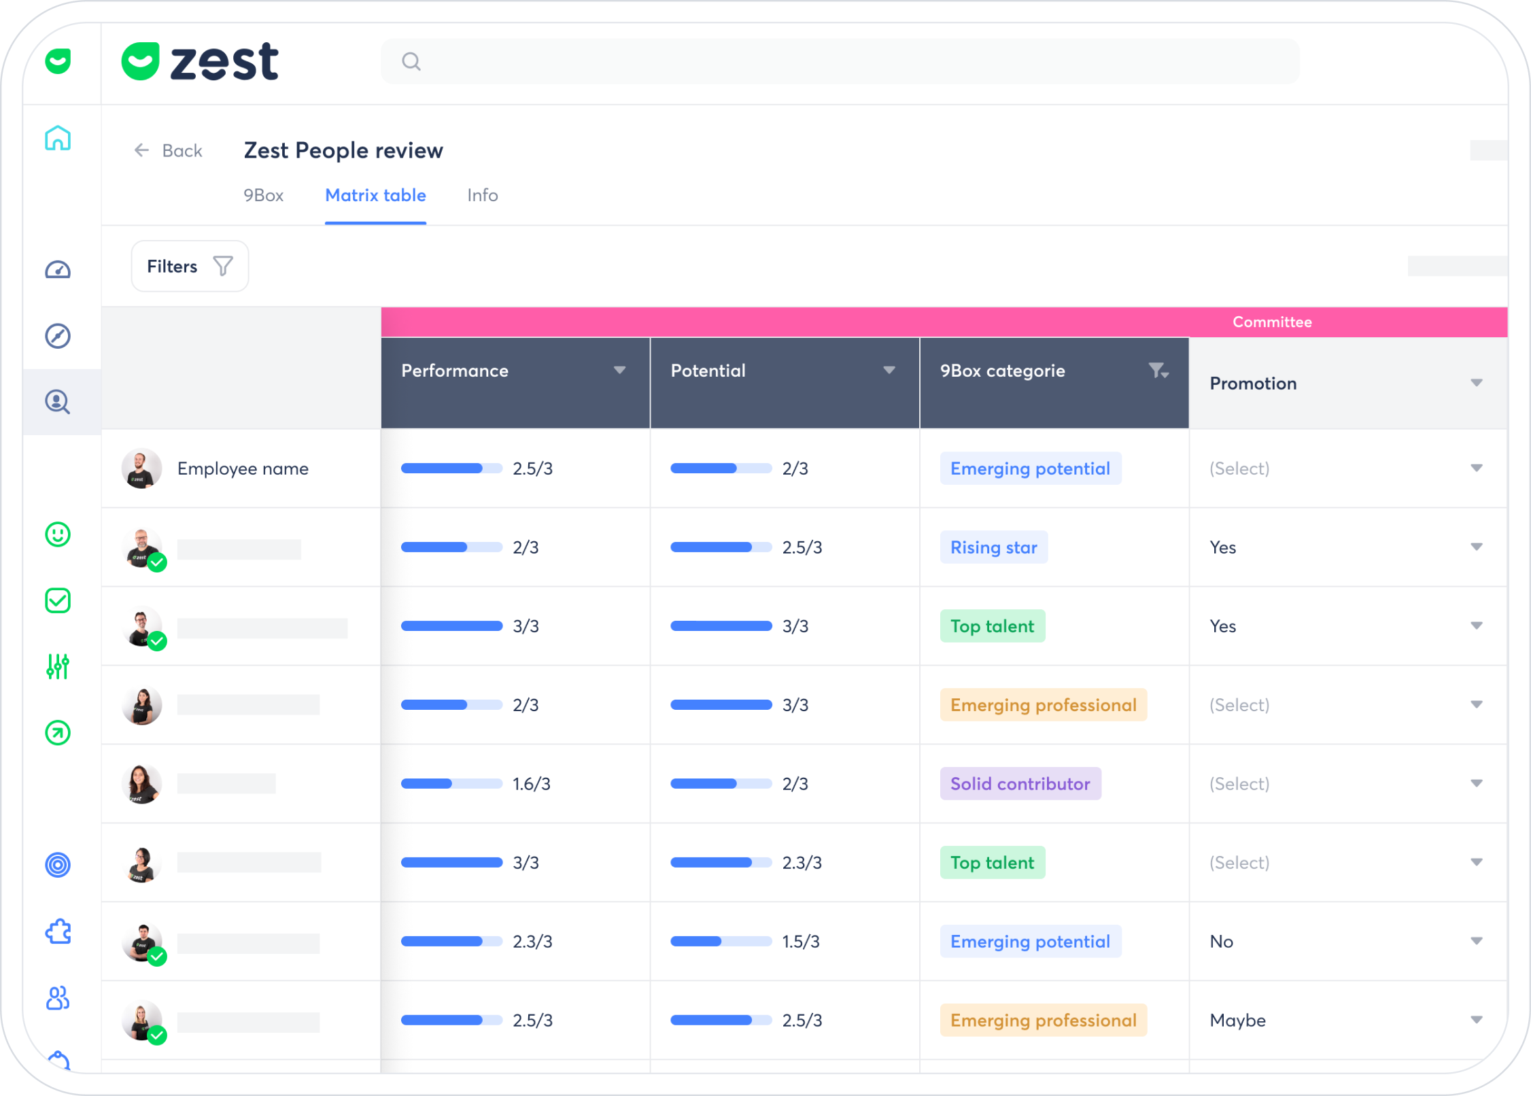Click the 1.6/3 performance progress bar
Image resolution: width=1531 pixels, height=1096 pixels.
pos(451,784)
